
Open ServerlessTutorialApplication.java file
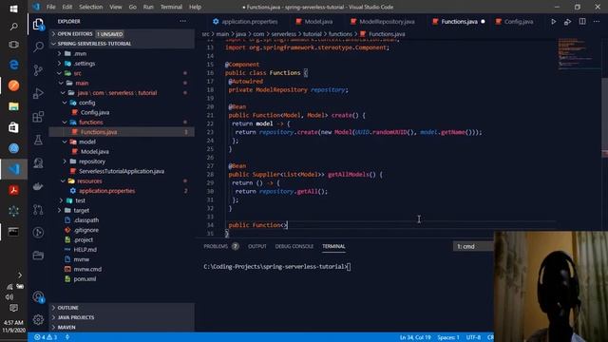click(121, 171)
